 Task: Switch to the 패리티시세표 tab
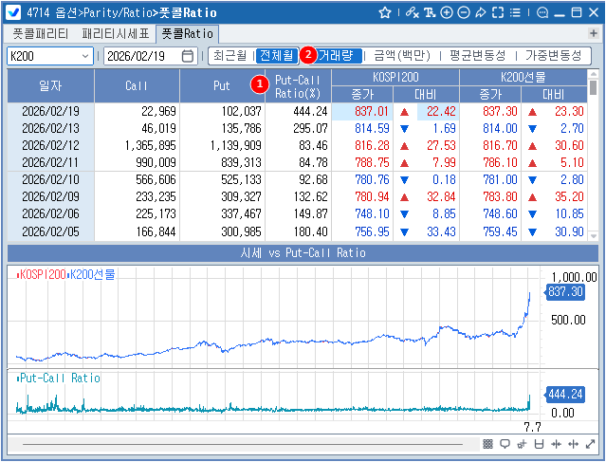(x=115, y=33)
